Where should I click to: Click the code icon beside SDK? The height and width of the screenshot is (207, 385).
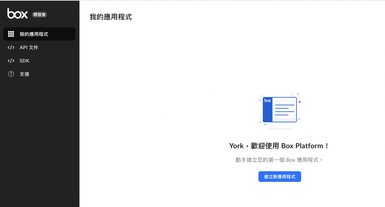point(11,61)
